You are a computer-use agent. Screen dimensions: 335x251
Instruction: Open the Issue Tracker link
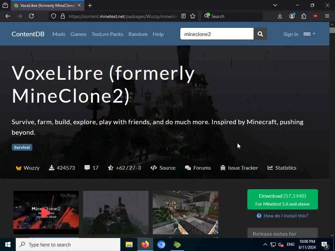tap(239, 168)
